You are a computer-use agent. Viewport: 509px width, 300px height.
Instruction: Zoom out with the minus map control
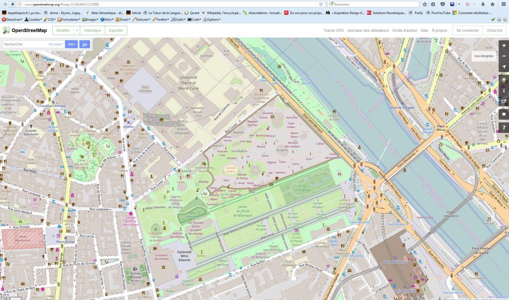tap(504, 57)
